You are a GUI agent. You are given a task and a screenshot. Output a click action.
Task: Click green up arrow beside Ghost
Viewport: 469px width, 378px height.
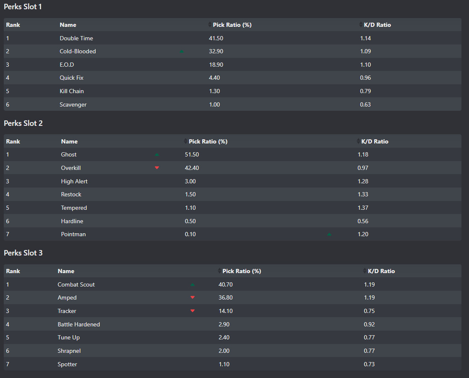[x=157, y=155]
